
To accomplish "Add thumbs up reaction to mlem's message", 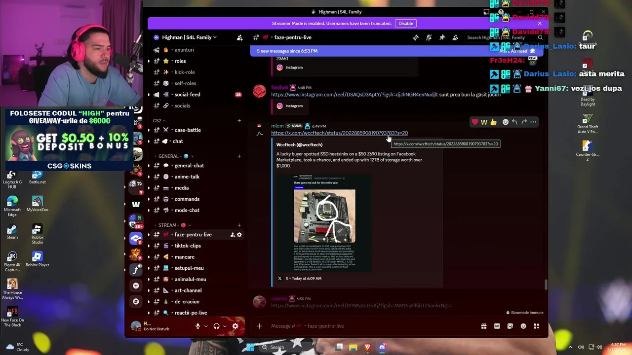I will tap(494, 122).
